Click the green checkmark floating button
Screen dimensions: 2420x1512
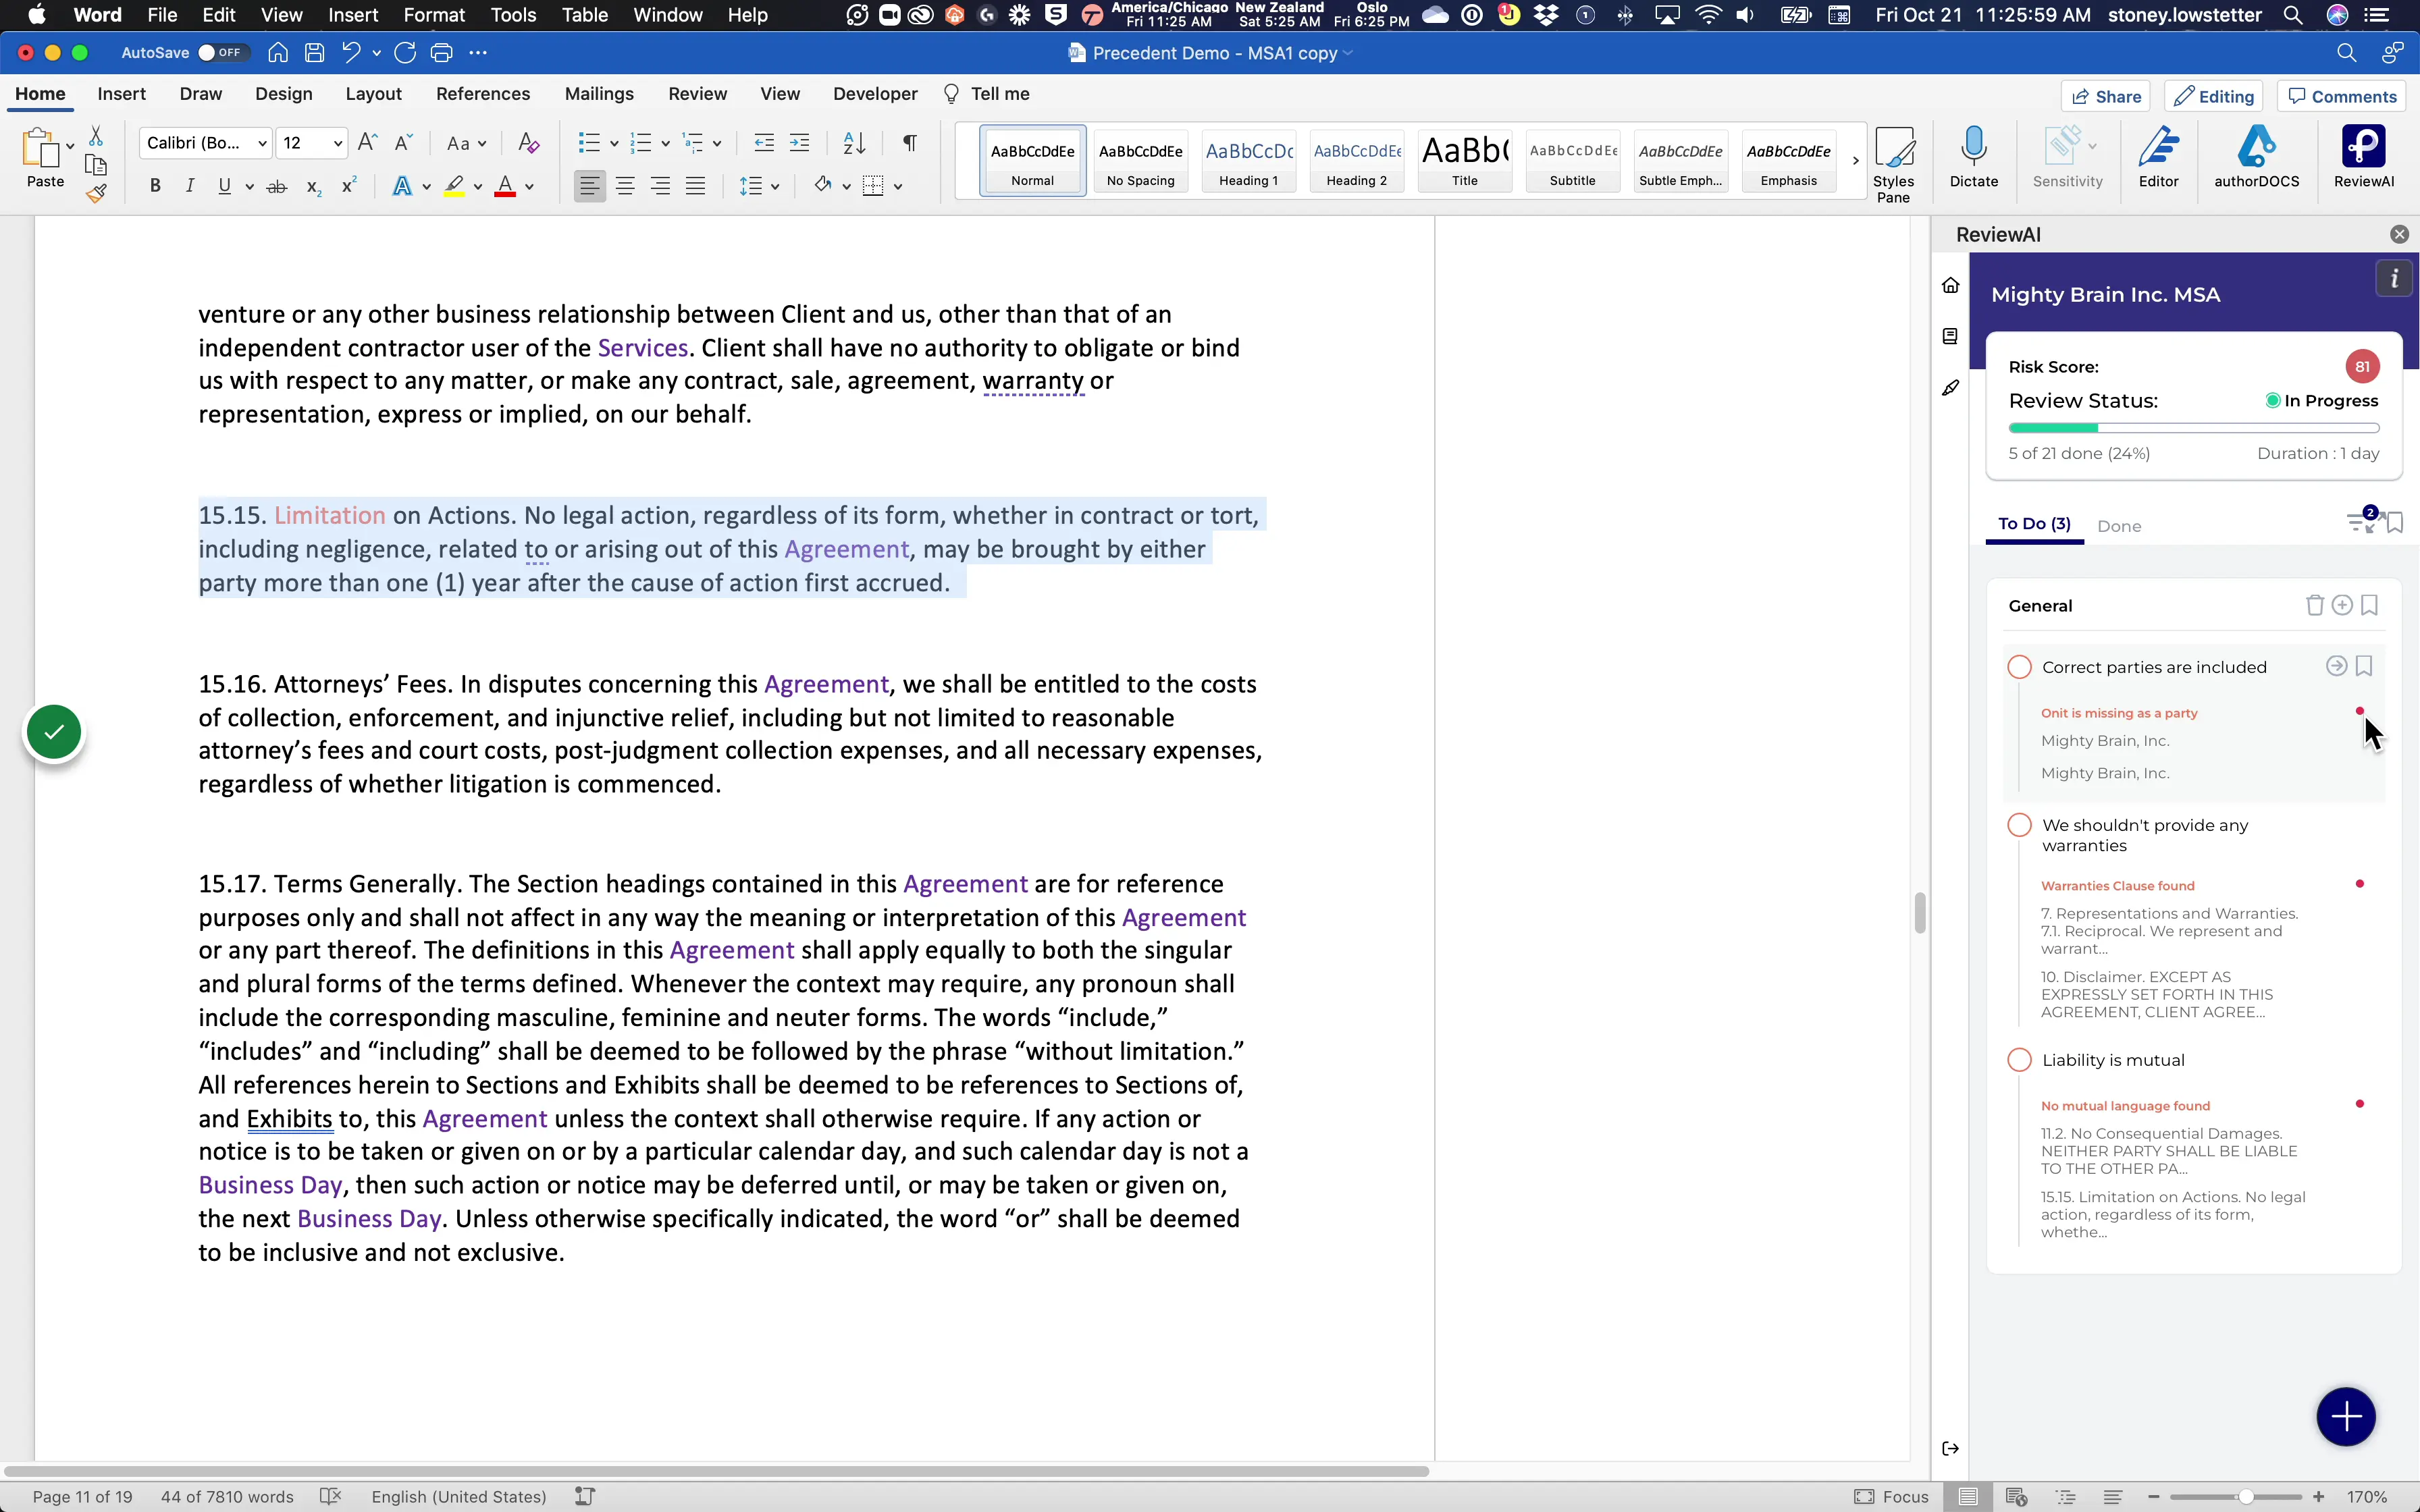(x=54, y=733)
